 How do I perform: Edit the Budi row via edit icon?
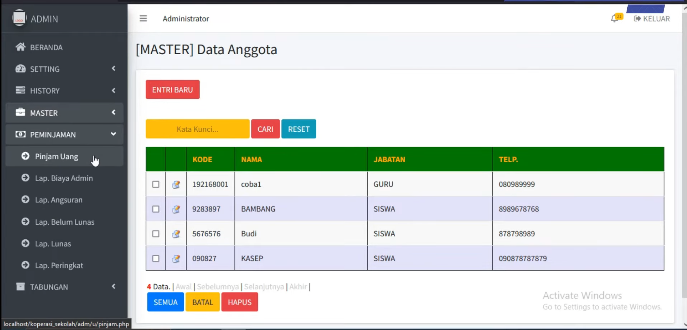coord(176,234)
